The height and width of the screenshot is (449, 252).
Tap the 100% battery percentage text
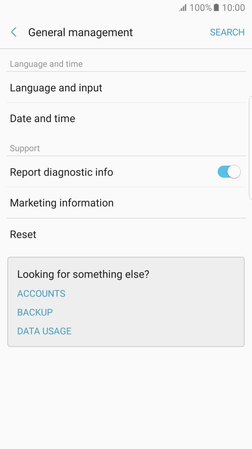(200, 8)
